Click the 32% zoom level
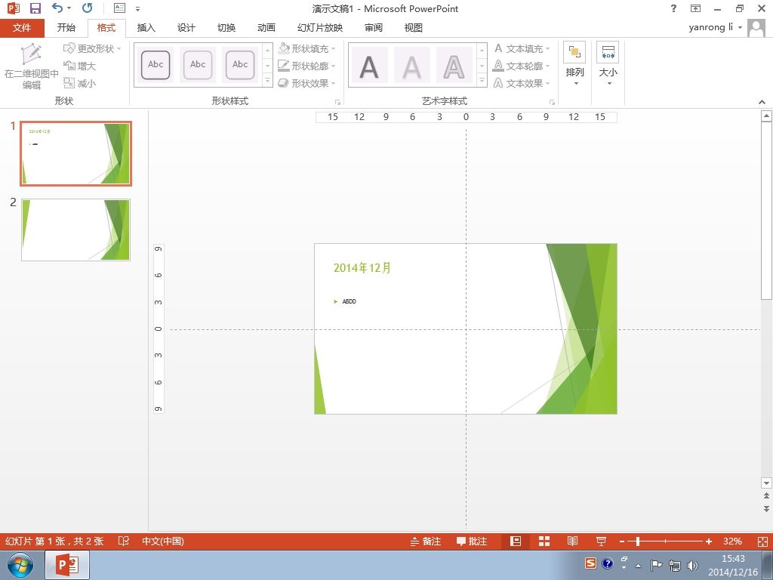The height and width of the screenshot is (580, 773). pyautogui.click(x=732, y=541)
